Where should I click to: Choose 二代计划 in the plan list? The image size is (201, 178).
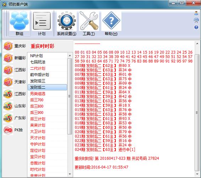[x=47, y=68]
